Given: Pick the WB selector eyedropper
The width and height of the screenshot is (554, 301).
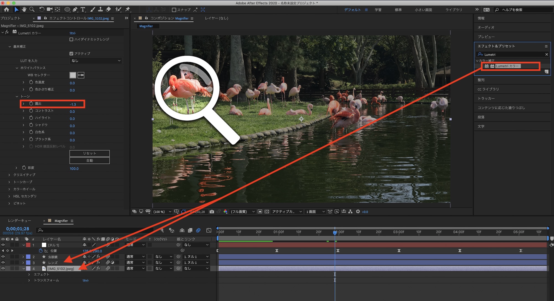Looking at the screenshot, I should [81, 75].
